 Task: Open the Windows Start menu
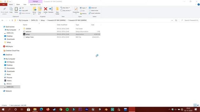(x=3, y=110)
